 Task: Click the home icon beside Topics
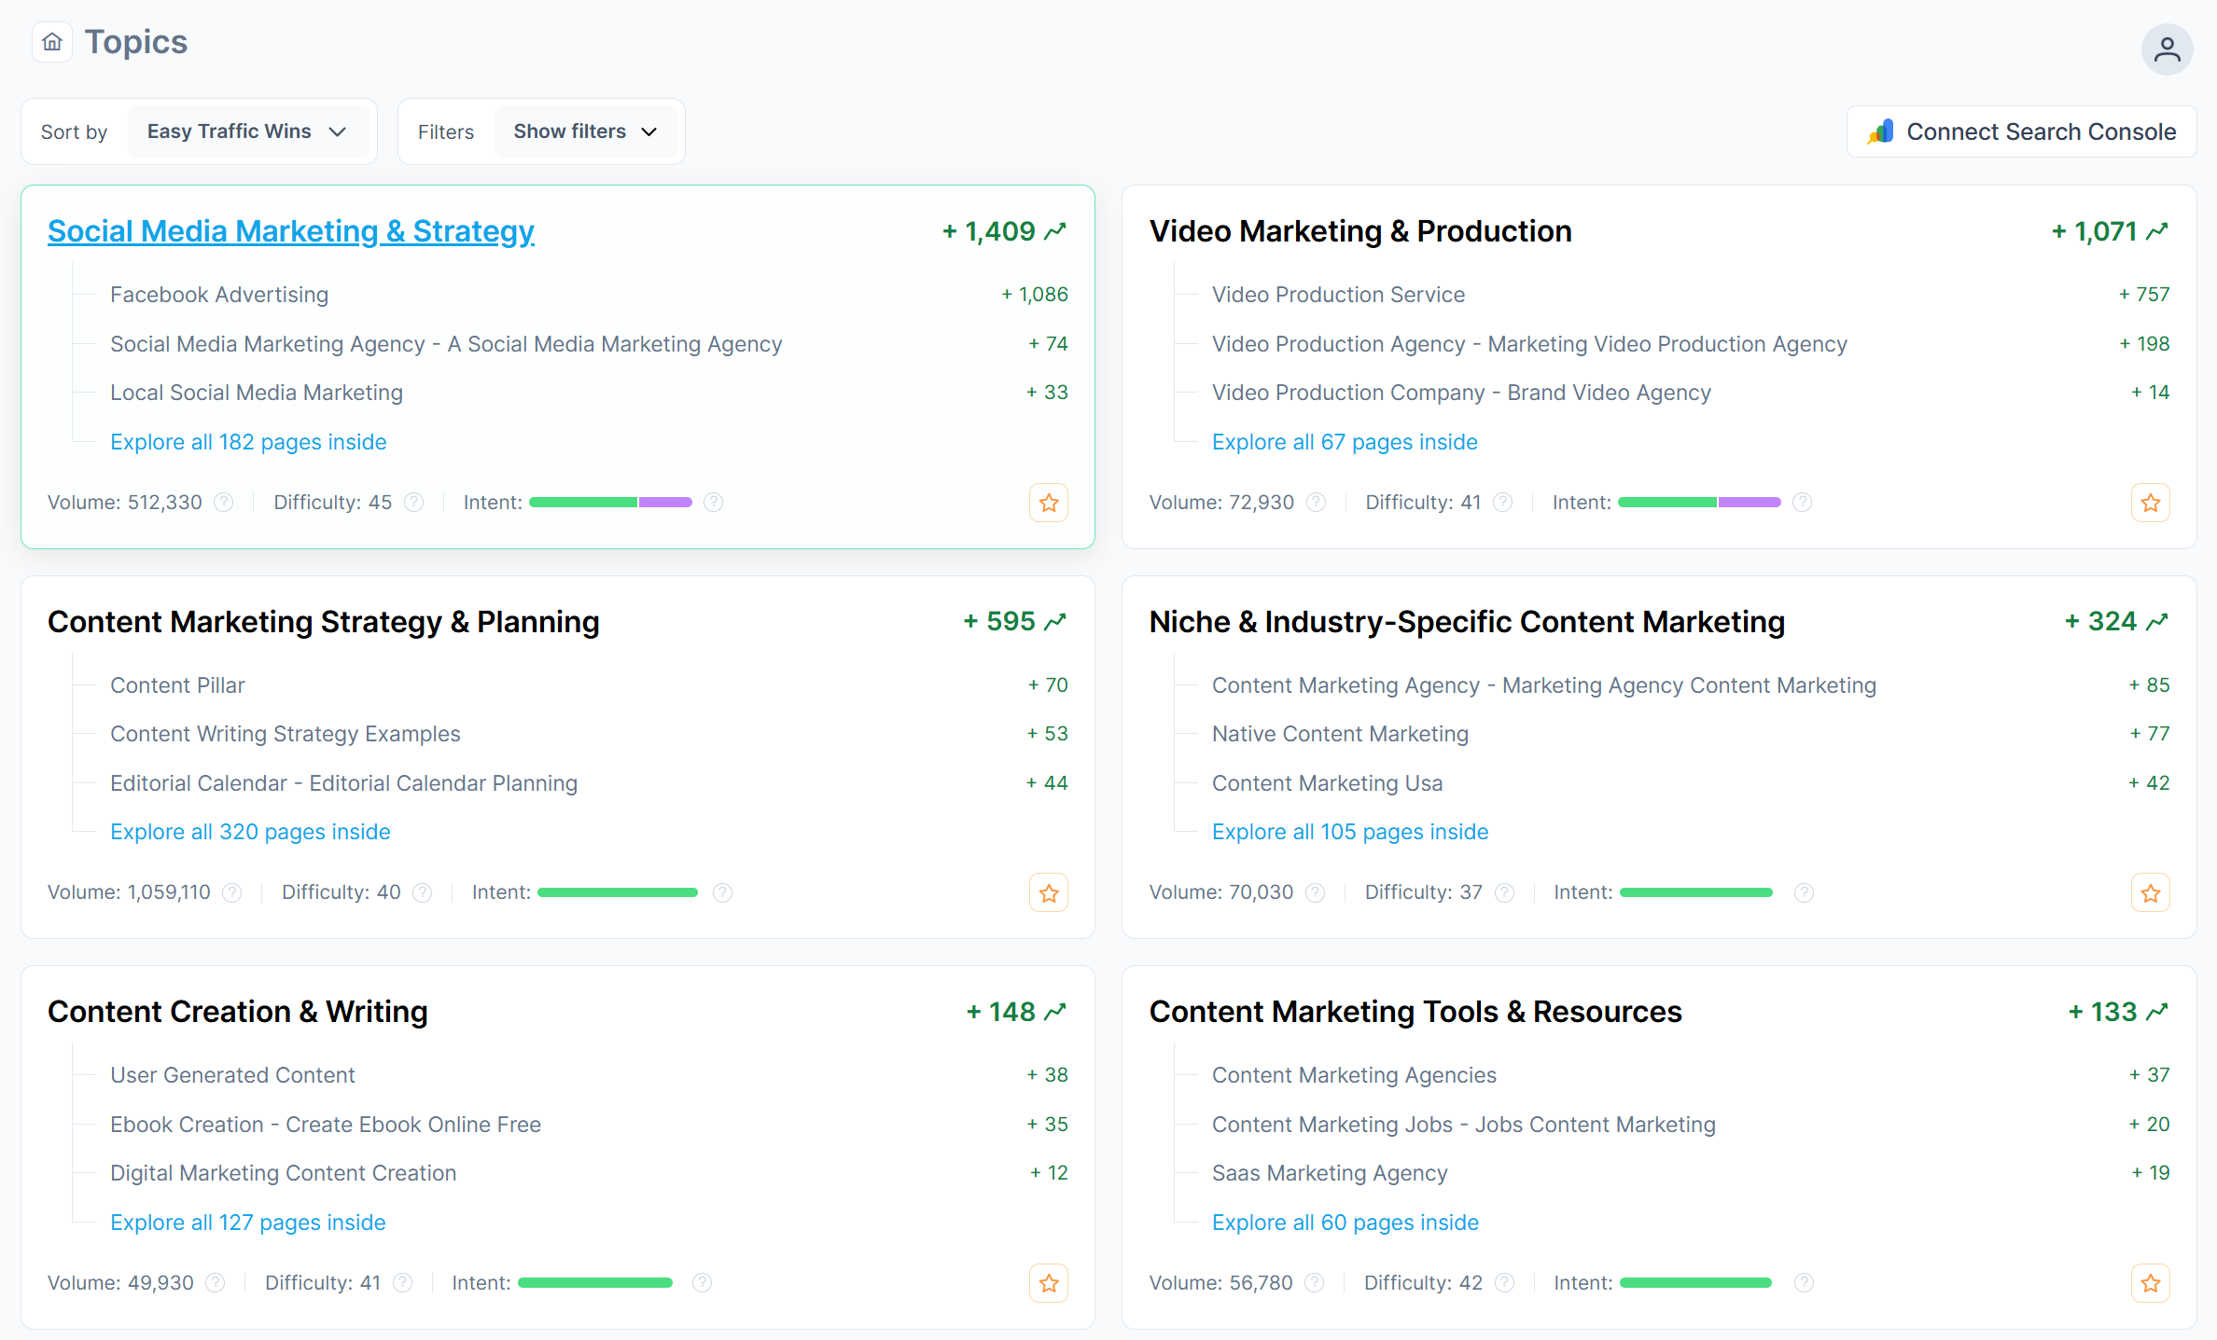(52, 42)
